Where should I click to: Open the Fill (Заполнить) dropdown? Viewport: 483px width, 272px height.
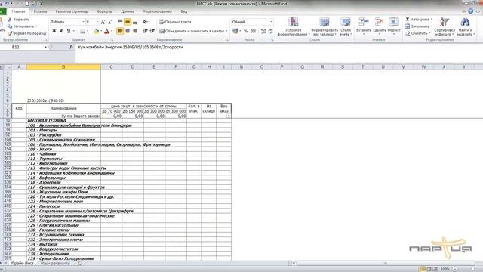pyautogui.click(x=419, y=26)
